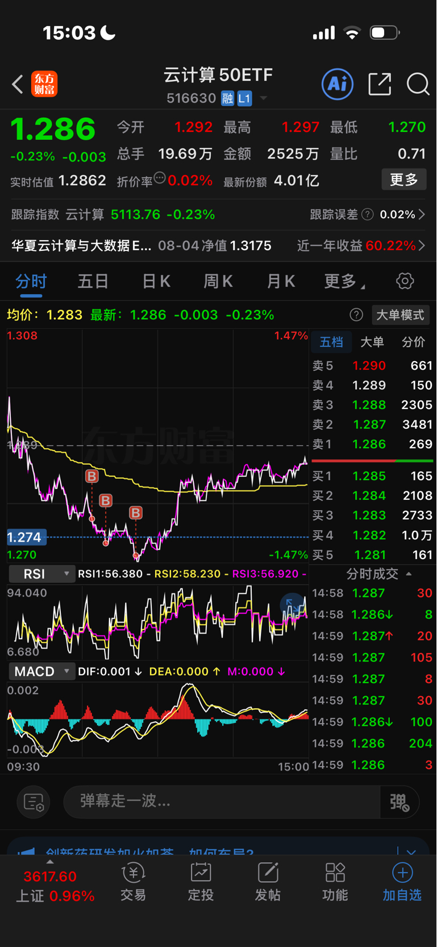Tap the 买4 1.282 order row
Screen dimensions: 437x947
tap(372, 535)
